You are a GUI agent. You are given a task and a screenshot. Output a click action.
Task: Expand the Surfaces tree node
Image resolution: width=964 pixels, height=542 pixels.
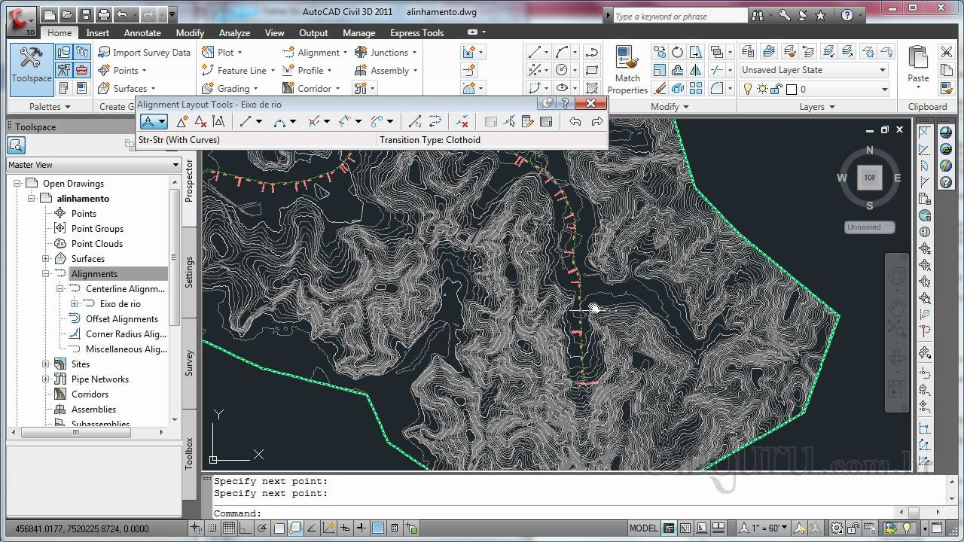(x=45, y=258)
